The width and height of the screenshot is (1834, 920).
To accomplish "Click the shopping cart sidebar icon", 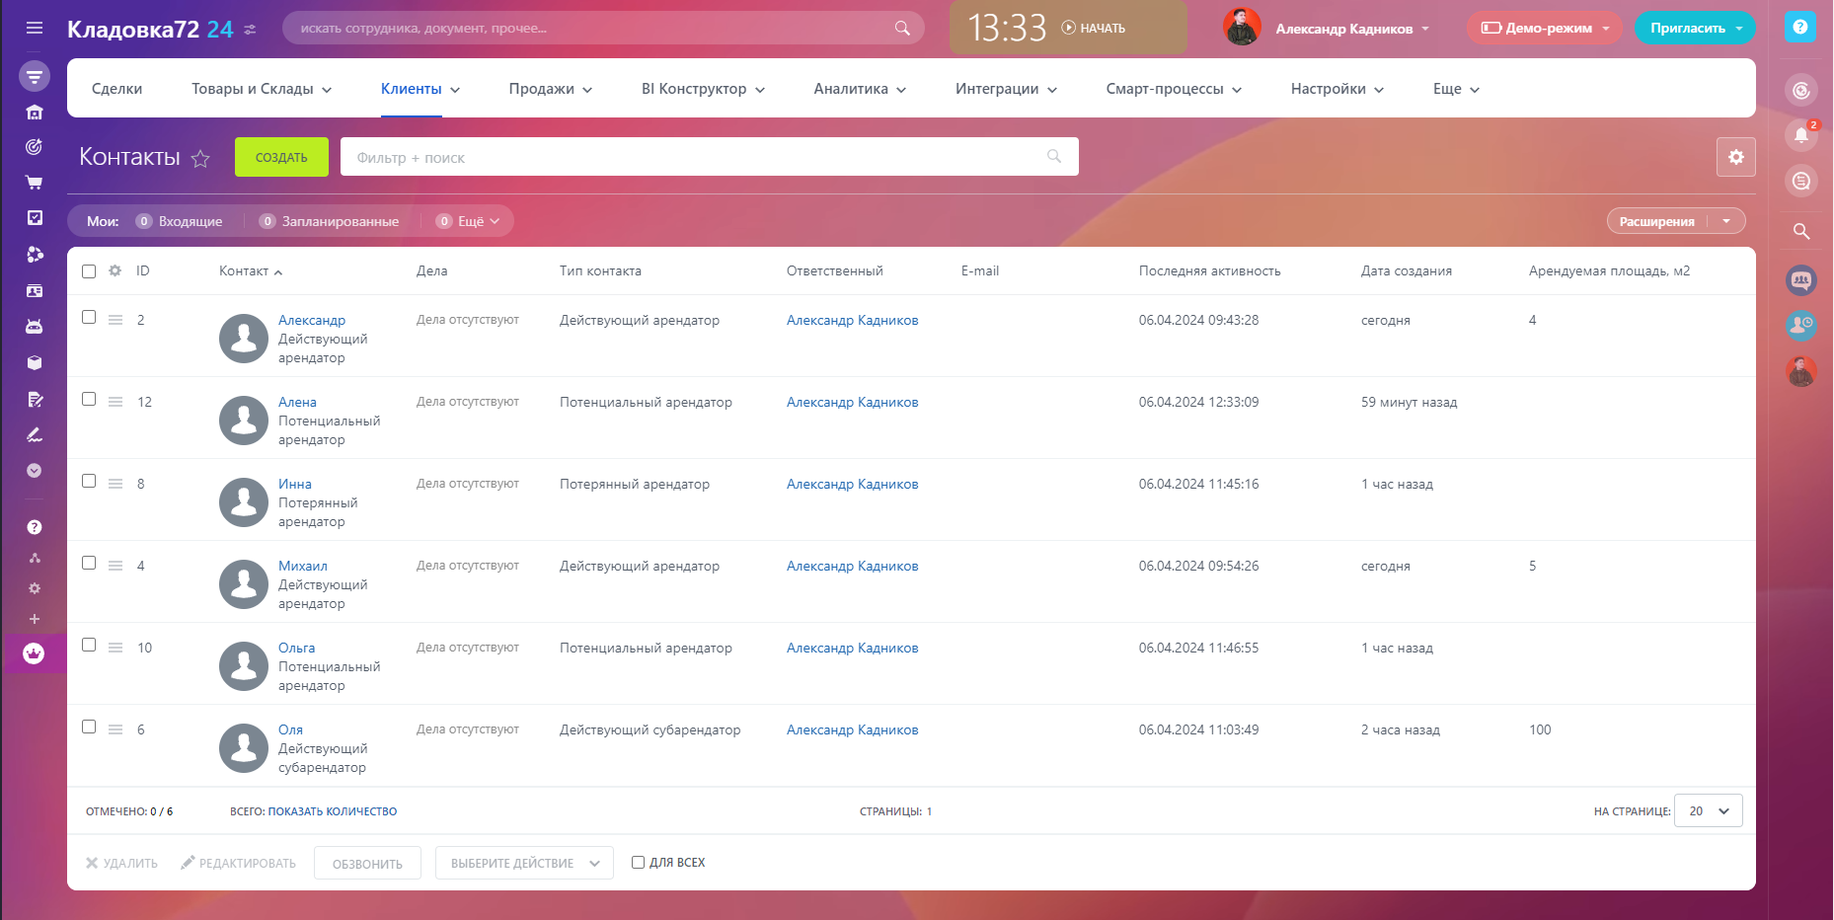I will pyautogui.click(x=35, y=183).
